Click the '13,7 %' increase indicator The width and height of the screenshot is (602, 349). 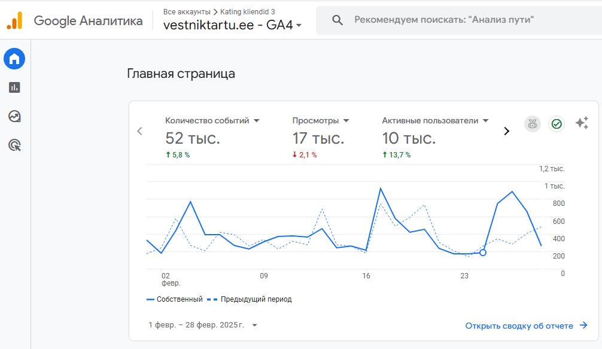(396, 154)
